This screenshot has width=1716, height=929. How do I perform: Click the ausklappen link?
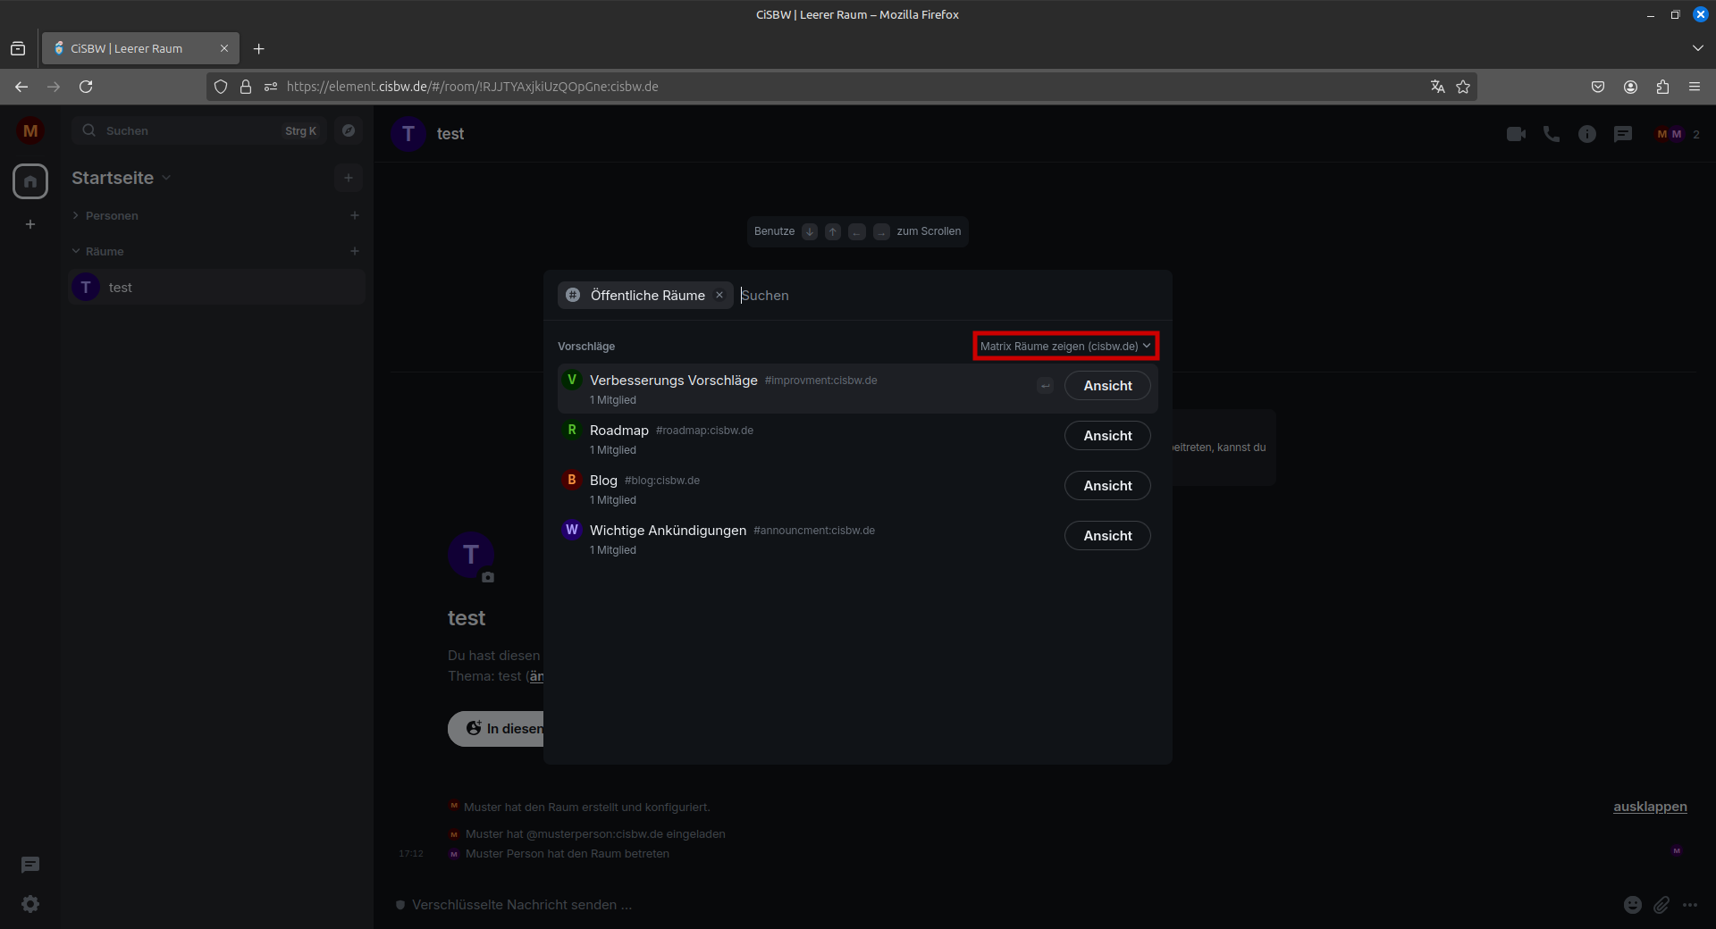[x=1649, y=807]
